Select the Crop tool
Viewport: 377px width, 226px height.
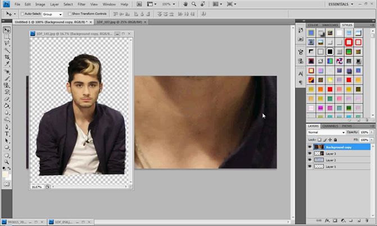(x=7, y=57)
